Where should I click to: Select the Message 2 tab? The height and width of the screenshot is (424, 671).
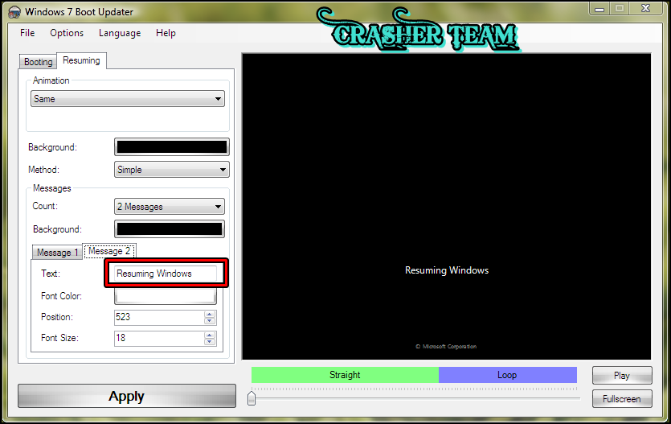click(109, 251)
